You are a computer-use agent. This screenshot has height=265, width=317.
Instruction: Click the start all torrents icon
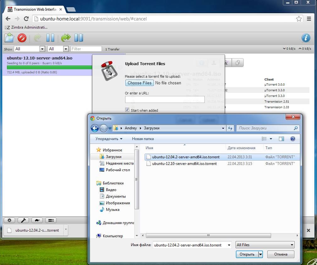(66, 38)
